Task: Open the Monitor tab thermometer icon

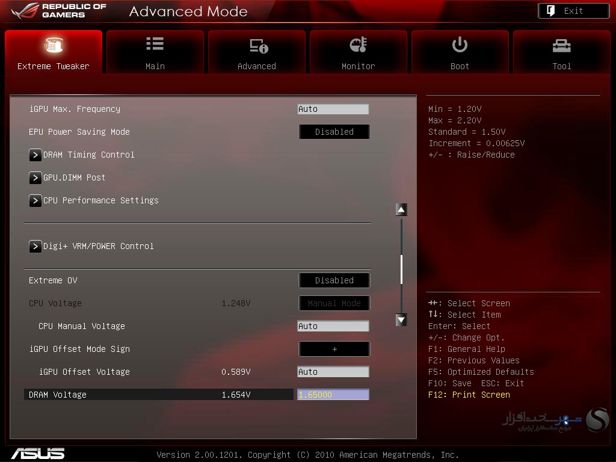Action: [x=359, y=45]
